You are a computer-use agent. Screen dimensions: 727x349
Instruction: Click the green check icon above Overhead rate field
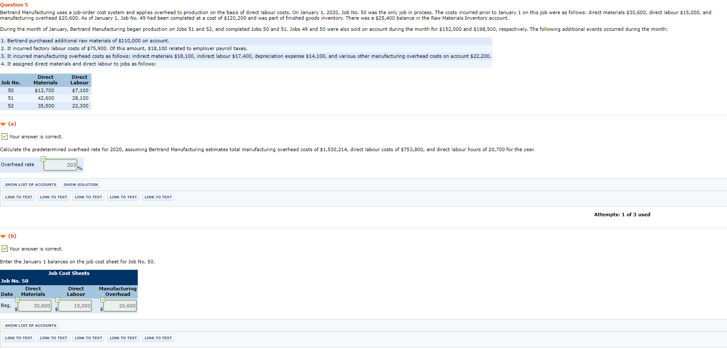(x=43, y=159)
